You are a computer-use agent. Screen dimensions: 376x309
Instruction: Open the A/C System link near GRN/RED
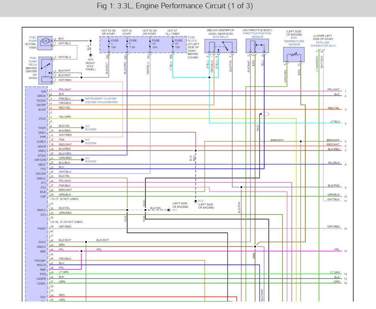tap(90, 160)
